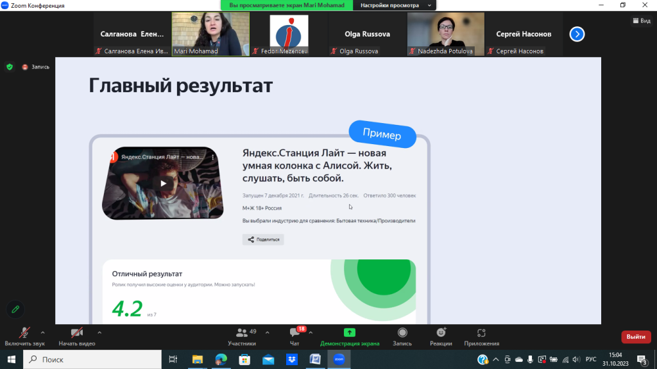
Task: Start screen share with Демонстрация экрана
Action: point(350,337)
